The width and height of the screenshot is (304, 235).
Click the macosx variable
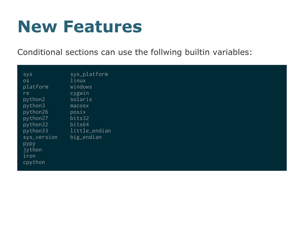[x=80, y=106]
